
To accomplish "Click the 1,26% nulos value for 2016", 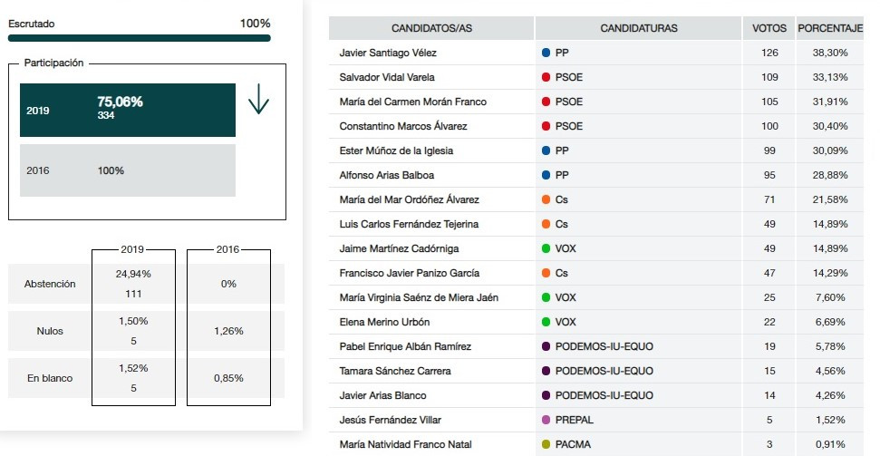I will [x=228, y=331].
